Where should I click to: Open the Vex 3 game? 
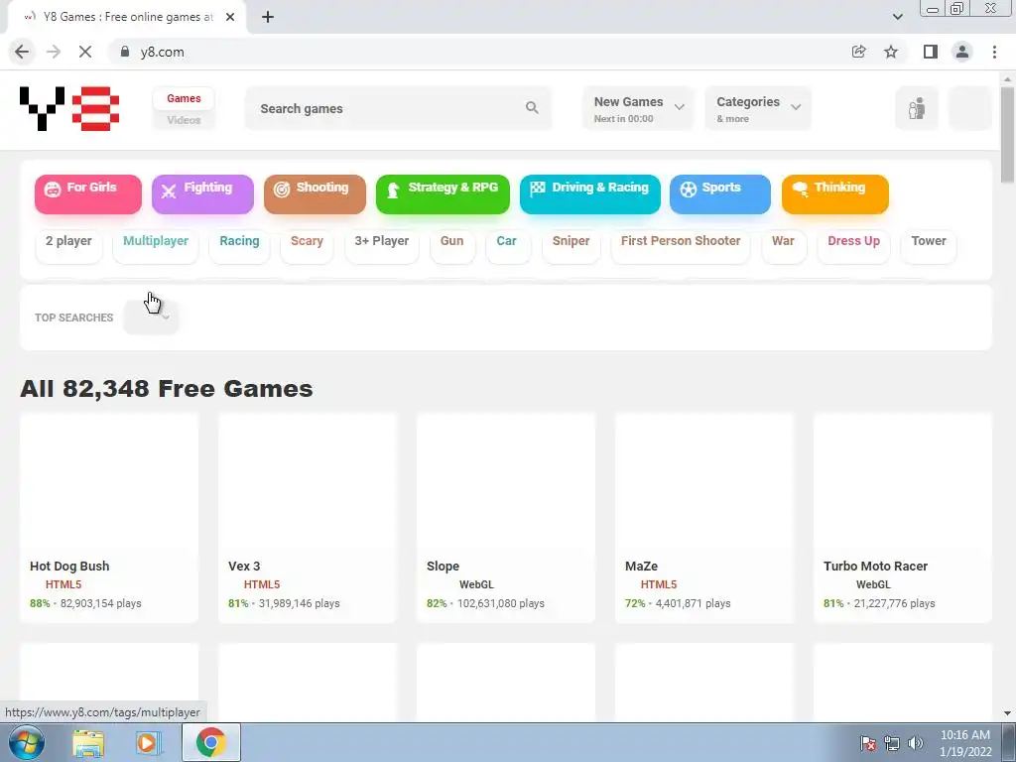coord(308,518)
